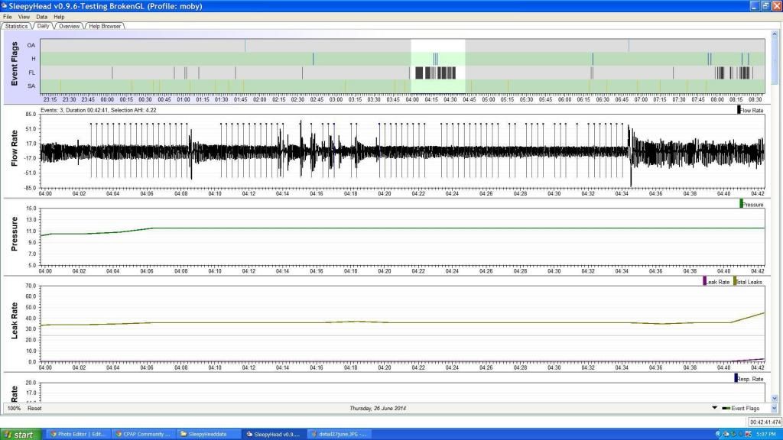Open the Event Flags graph dropdown arrow
The width and height of the screenshot is (783, 440).
[715, 408]
